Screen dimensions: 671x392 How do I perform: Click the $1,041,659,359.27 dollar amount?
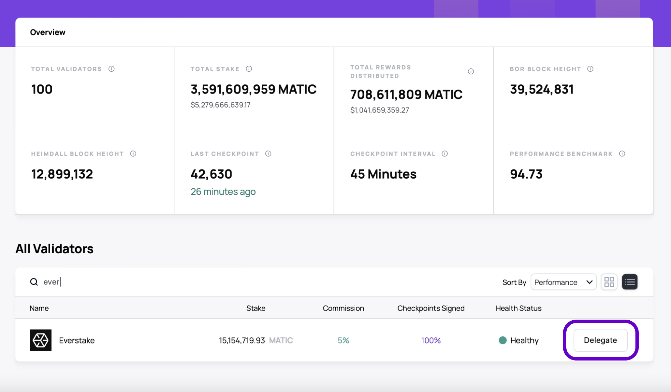coord(380,110)
